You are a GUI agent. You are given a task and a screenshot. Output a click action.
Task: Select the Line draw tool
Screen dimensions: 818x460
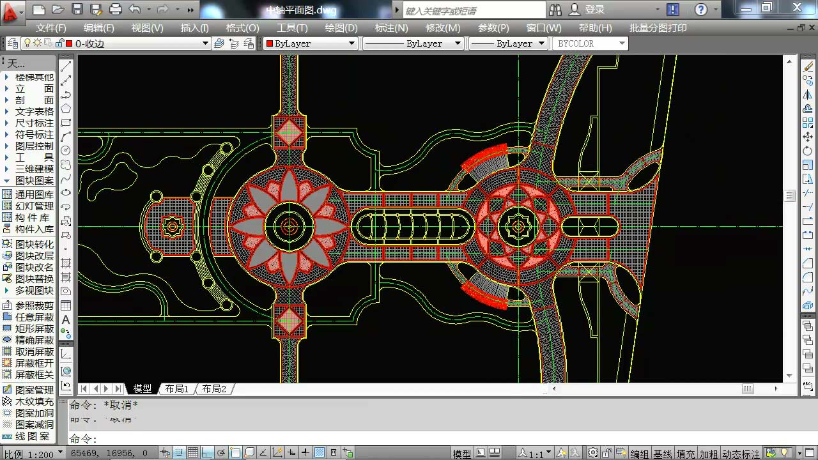click(66, 66)
